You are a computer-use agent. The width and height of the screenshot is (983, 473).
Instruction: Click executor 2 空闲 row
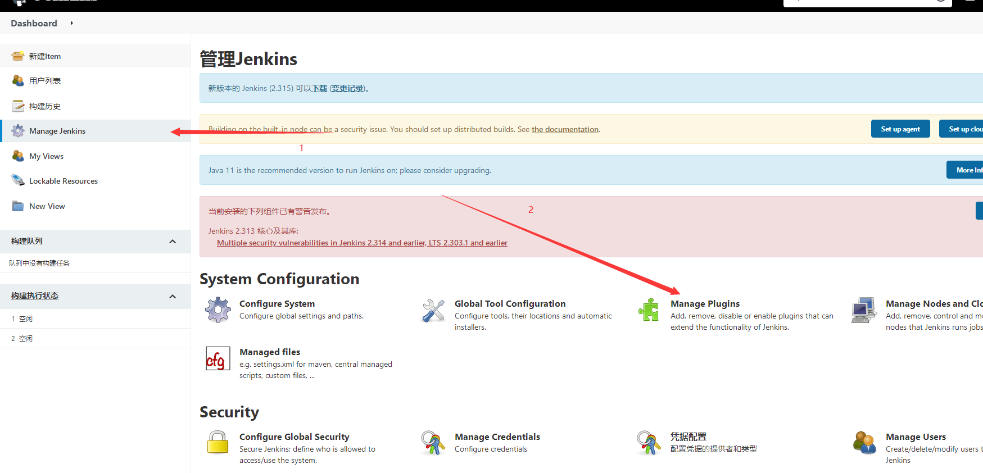[x=96, y=338]
